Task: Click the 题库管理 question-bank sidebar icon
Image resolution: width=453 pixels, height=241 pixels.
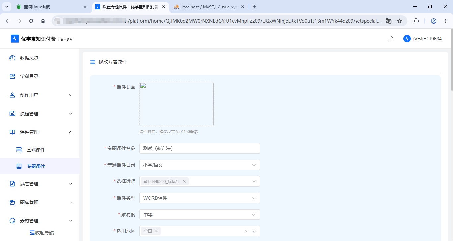Action: click(x=12, y=202)
